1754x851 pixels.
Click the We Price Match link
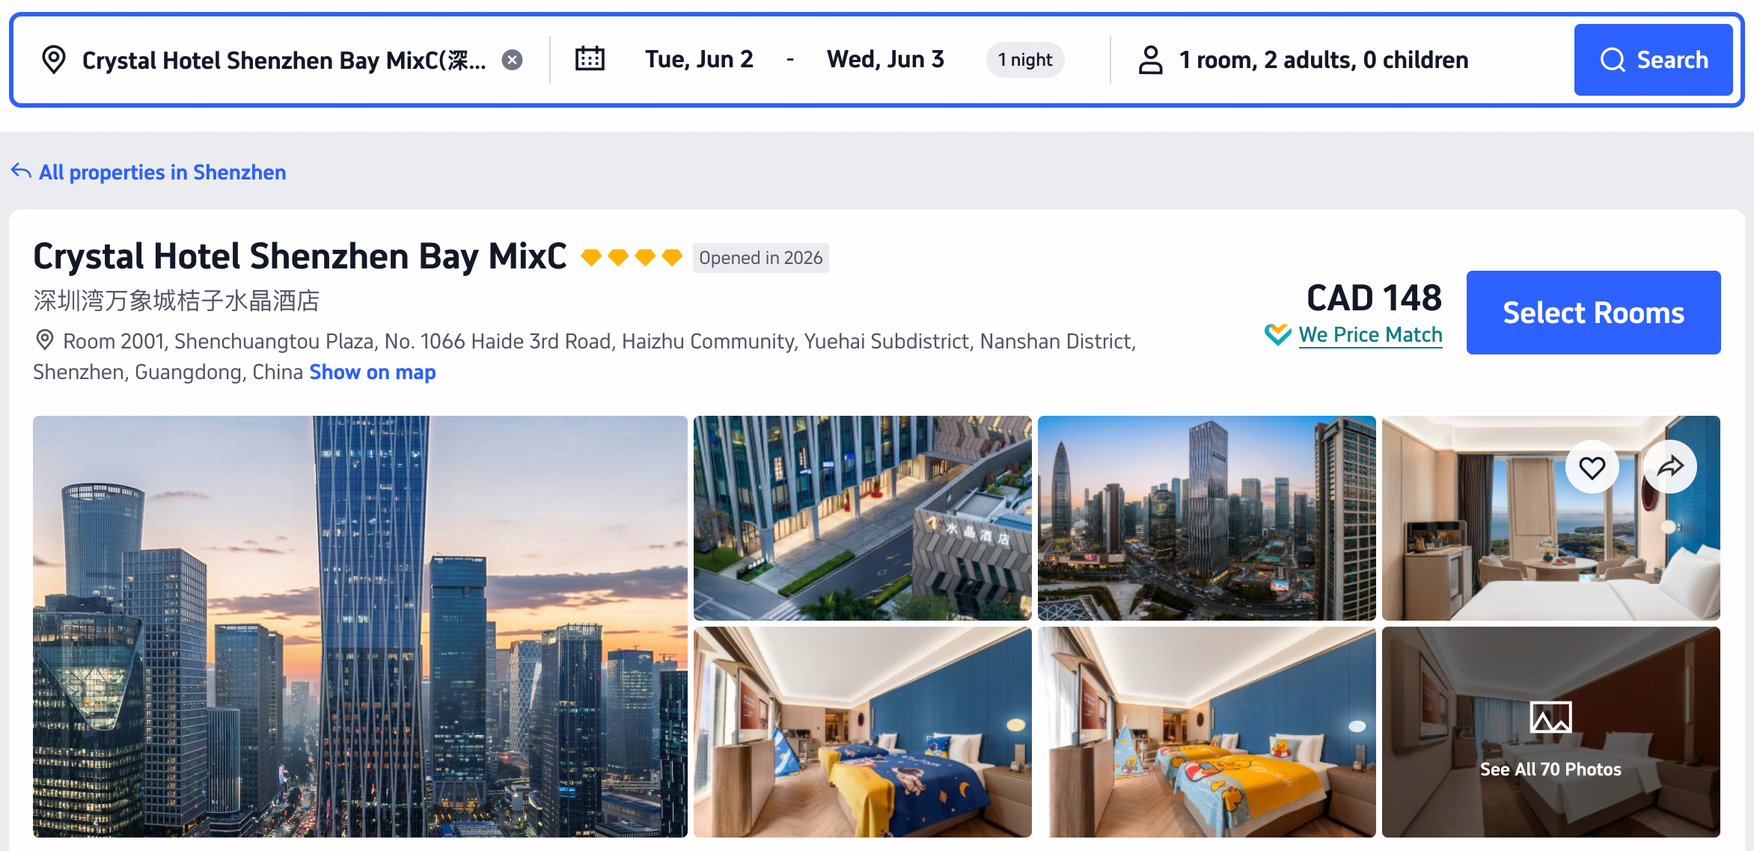(x=1370, y=335)
